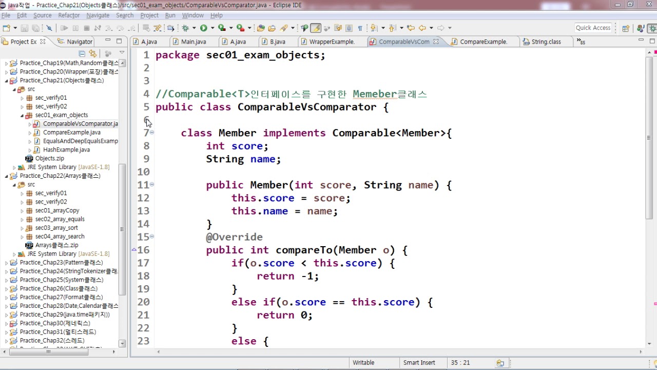
Task: Open the Navigate menu
Action: (x=98, y=15)
